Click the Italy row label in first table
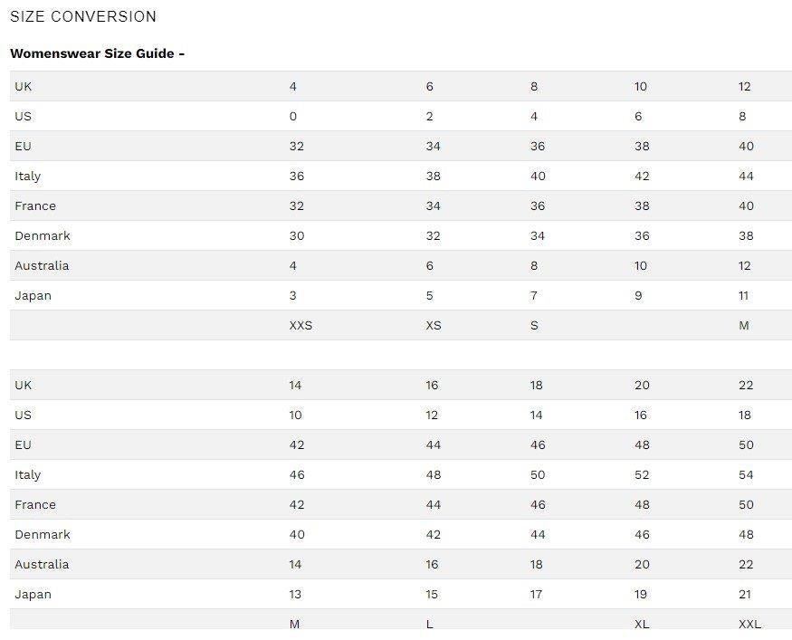This screenshot has width=792, height=640. (28, 177)
